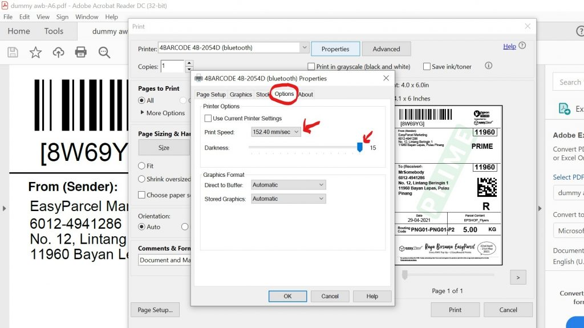Open the File menu
The width and height of the screenshot is (584, 328).
[8, 17]
